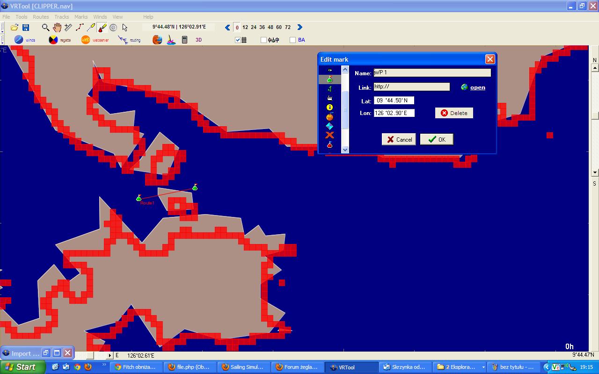Image resolution: width=599 pixels, height=374 pixels.
Task: Enable the BA checkbox
Action: click(x=293, y=40)
